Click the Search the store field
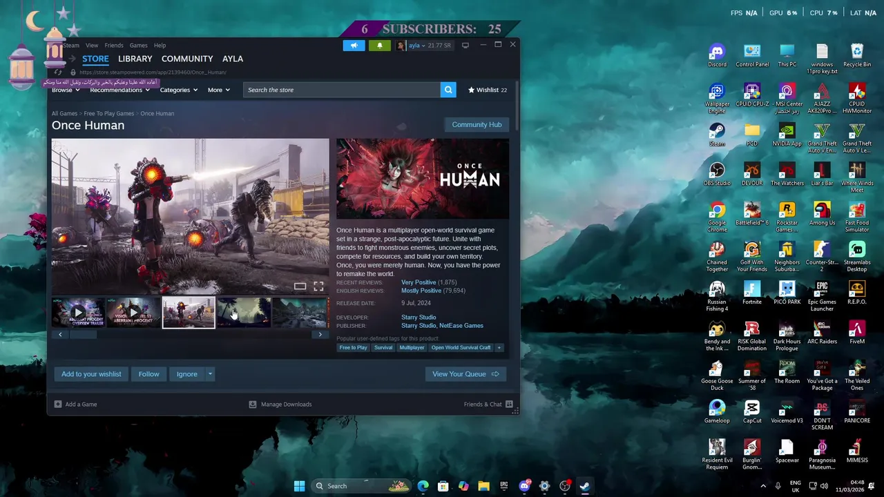Image resolution: width=884 pixels, height=497 pixels. tap(342, 90)
